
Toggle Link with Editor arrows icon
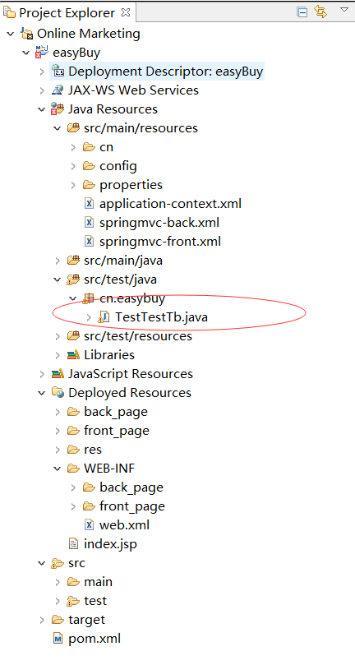[320, 12]
